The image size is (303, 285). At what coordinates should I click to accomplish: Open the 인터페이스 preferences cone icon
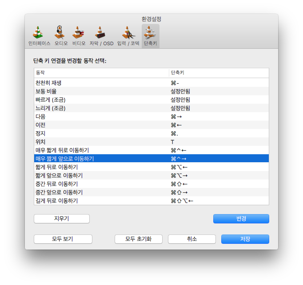tap(39, 36)
